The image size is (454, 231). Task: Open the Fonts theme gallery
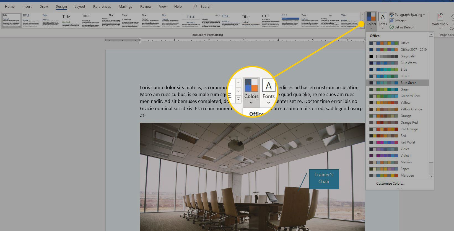click(x=383, y=21)
